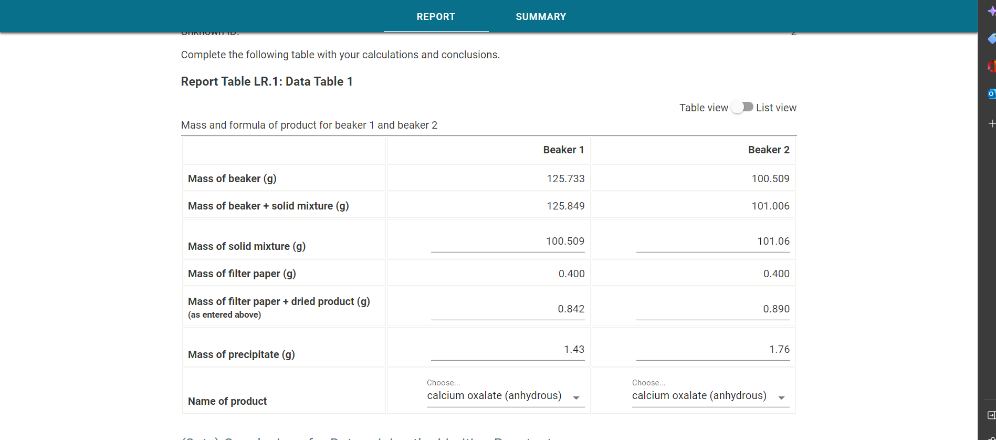This screenshot has width=996, height=440.
Task: Click the plus icon in browser sidebar
Action: (x=992, y=123)
